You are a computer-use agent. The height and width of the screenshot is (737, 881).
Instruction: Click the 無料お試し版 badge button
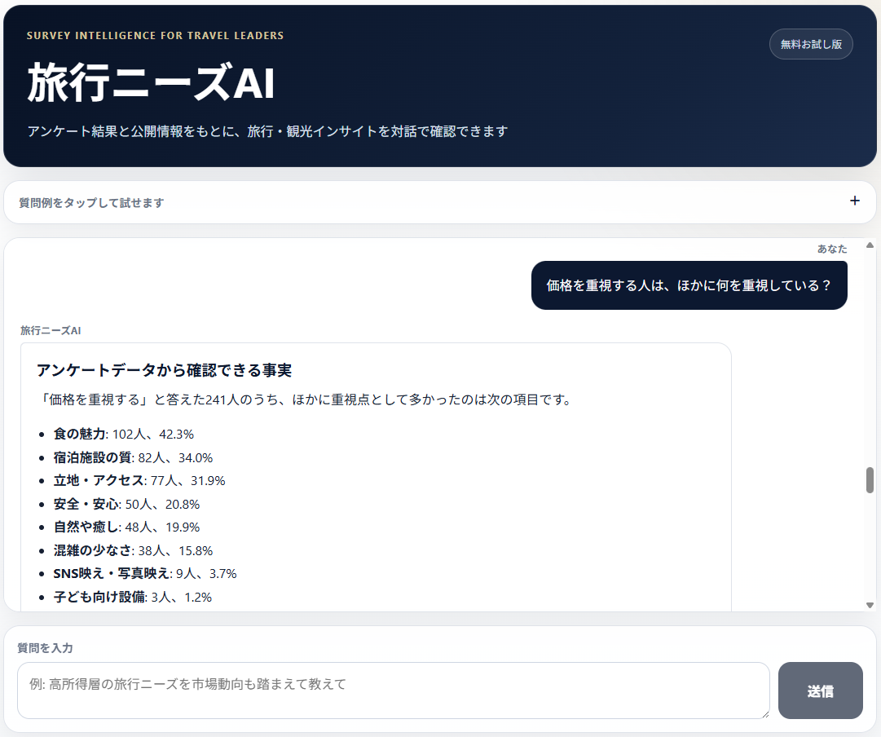point(811,44)
